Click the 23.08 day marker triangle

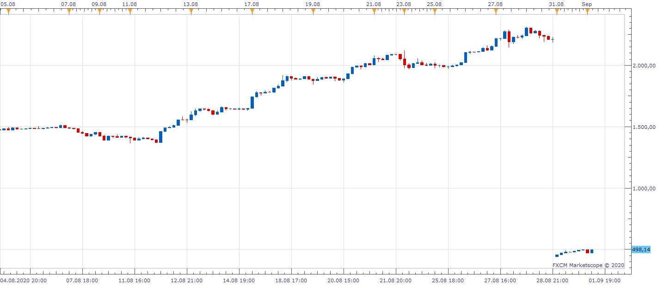404,11
